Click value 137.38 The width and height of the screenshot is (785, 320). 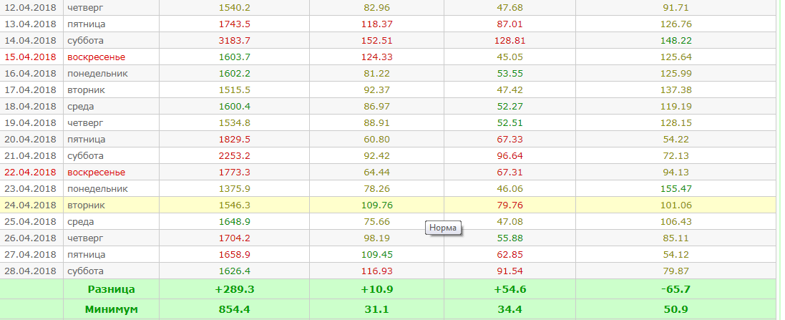676,90
